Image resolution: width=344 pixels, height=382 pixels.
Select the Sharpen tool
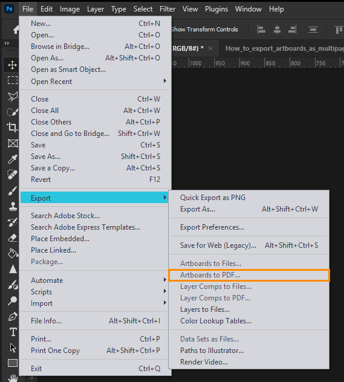click(13, 269)
